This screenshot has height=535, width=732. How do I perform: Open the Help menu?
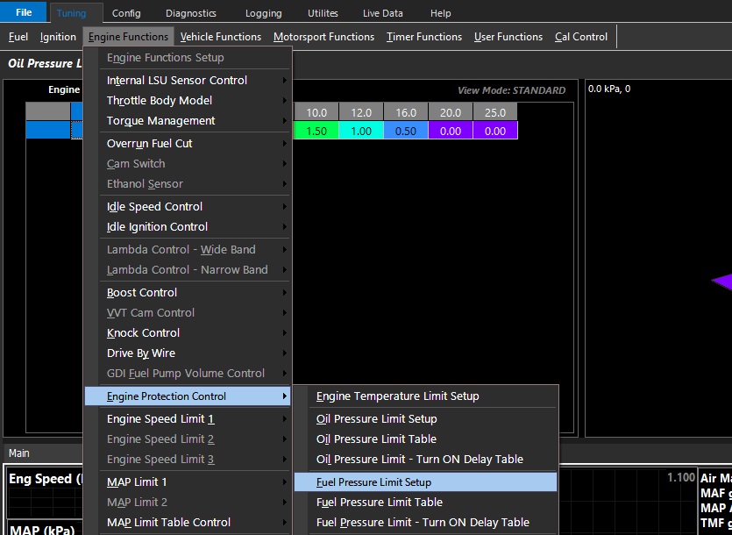(x=440, y=13)
